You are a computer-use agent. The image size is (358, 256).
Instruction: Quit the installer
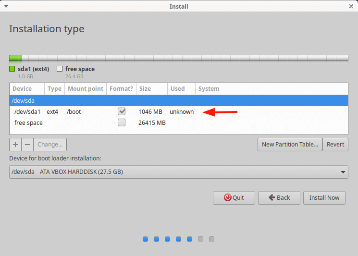pos(234,197)
